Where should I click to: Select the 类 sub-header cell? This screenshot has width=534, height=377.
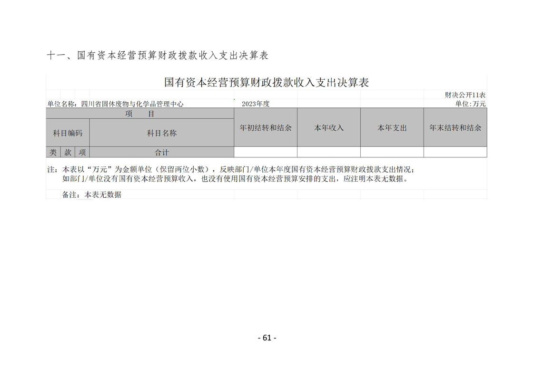[53, 152]
